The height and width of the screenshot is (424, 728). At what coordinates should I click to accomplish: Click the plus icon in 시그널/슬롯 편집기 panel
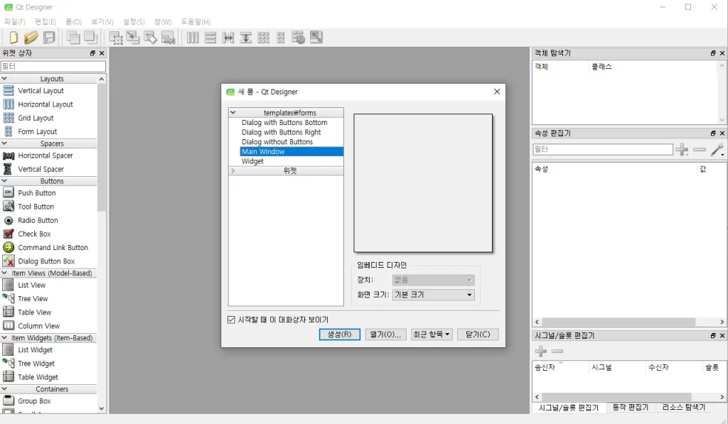coord(541,351)
